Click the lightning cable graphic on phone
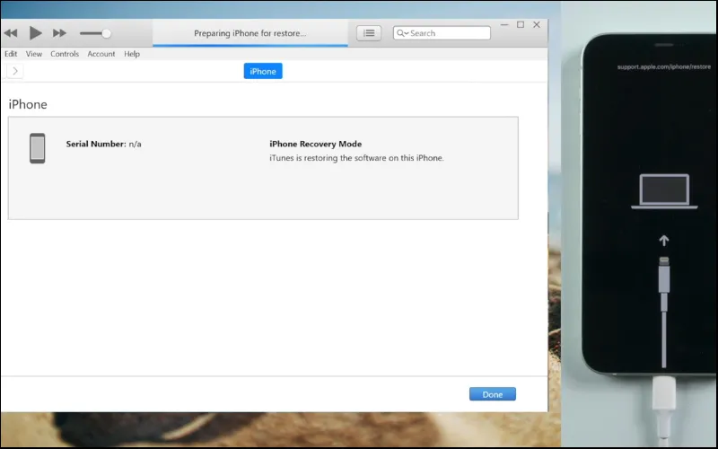 (x=664, y=312)
